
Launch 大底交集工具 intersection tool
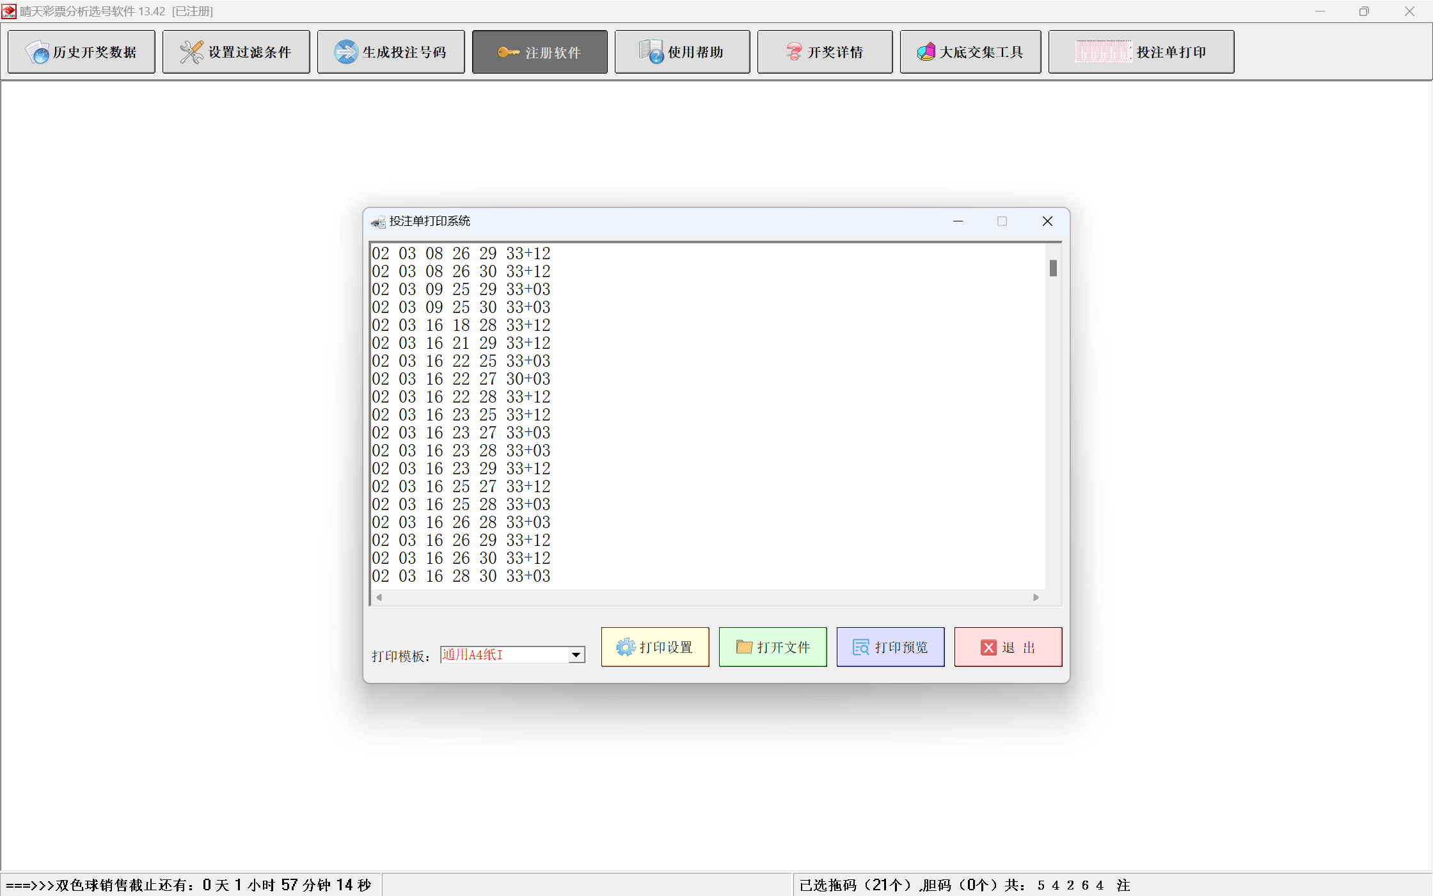970,52
